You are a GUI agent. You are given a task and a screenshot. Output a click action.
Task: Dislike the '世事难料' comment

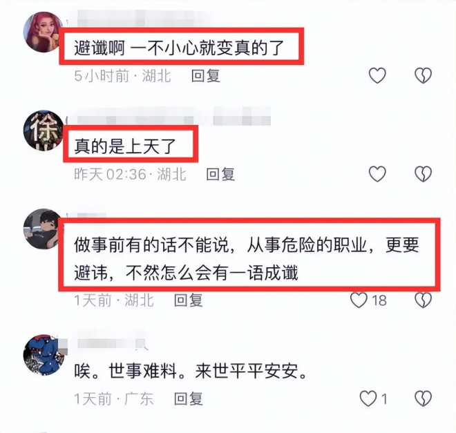pos(423,398)
